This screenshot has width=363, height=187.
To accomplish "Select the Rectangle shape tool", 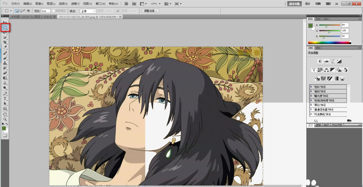I will [x=5, y=109].
